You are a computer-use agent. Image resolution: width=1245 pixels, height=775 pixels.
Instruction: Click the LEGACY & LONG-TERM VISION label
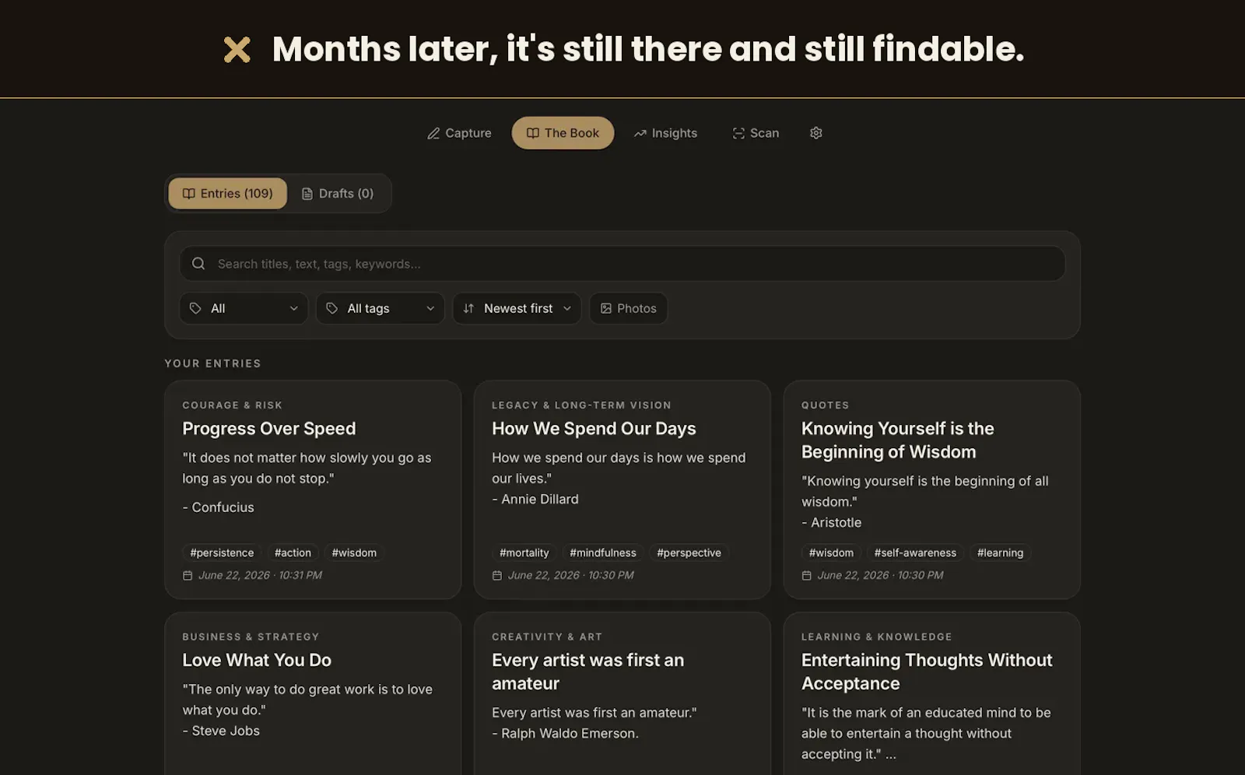pos(581,405)
